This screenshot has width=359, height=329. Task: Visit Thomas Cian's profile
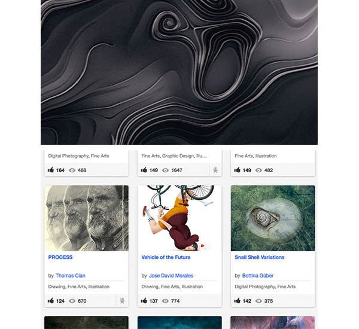tap(70, 276)
